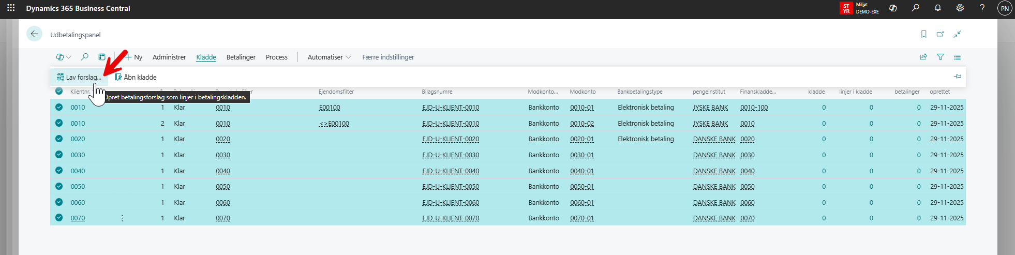The width and height of the screenshot is (1015, 255).
Task: Switch to the Betalinger menu tab
Action: (241, 57)
